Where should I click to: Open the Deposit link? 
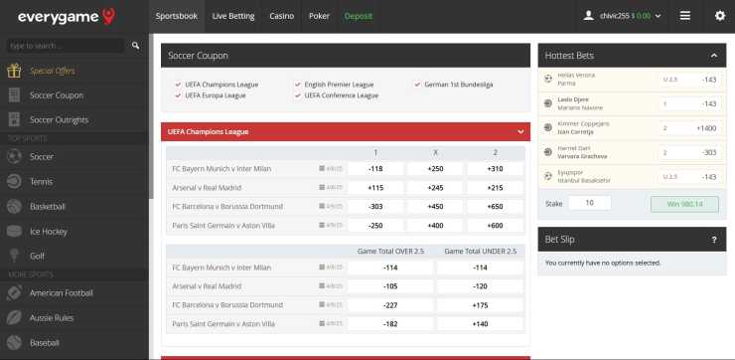click(x=359, y=16)
